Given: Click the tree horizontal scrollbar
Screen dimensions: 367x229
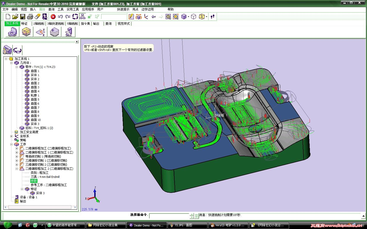Looking at the screenshot, I should (x=40, y=207).
